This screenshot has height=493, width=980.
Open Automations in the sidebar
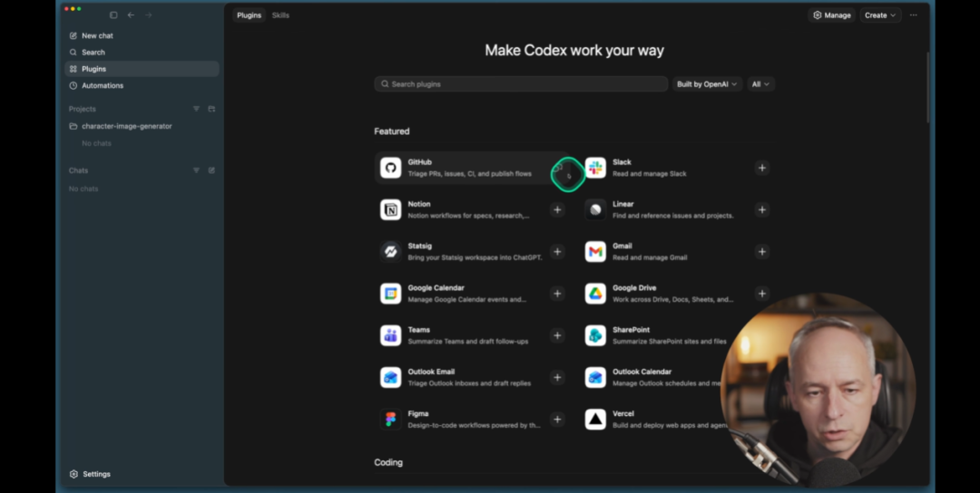tap(142, 85)
